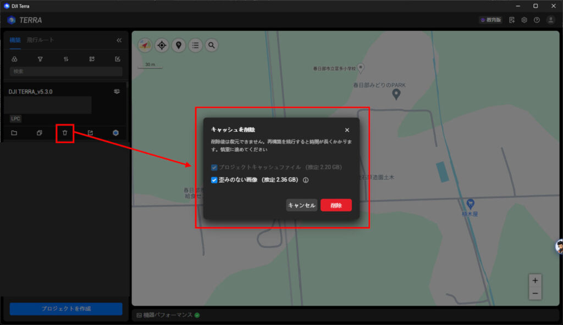Click 機器パフォーマンス status bar entry
563x325 pixels.
(168, 315)
